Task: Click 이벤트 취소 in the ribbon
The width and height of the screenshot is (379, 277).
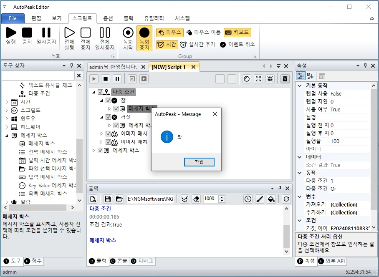Action: pos(238,45)
